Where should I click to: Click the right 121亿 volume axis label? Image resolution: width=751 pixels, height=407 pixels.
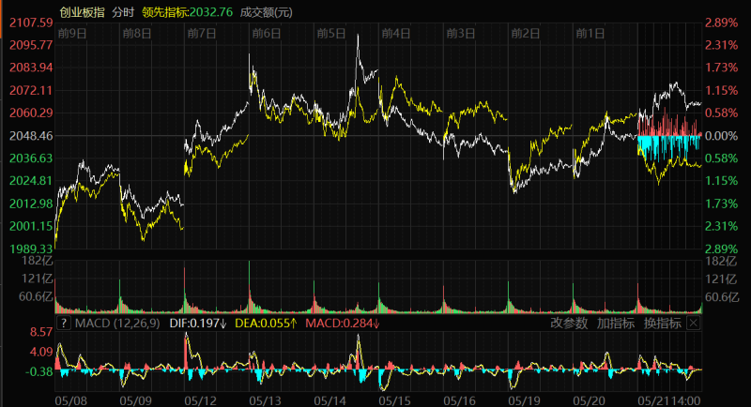click(x=721, y=279)
